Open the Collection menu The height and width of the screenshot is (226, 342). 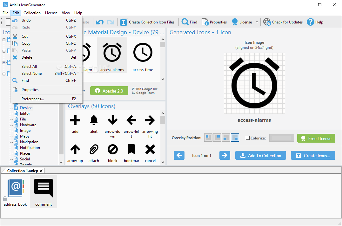coord(32,13)
